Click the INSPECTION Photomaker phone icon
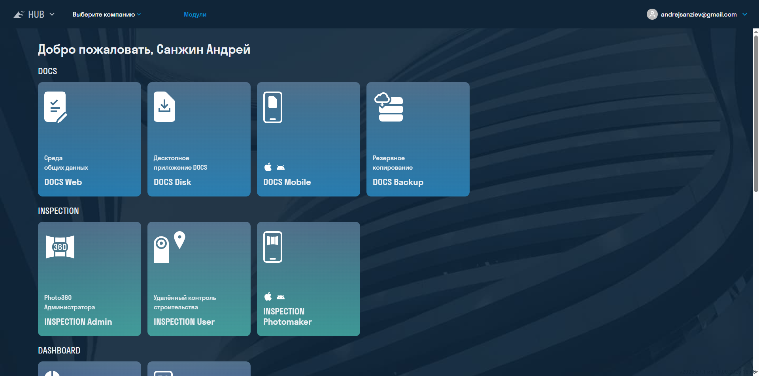This screenshot has width=759, height=376. [273, 247]
